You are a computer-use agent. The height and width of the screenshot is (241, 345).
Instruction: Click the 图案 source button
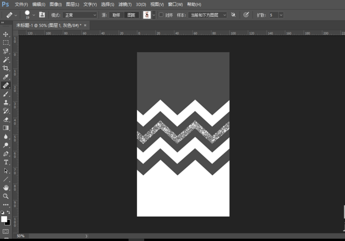click(131, 15)
